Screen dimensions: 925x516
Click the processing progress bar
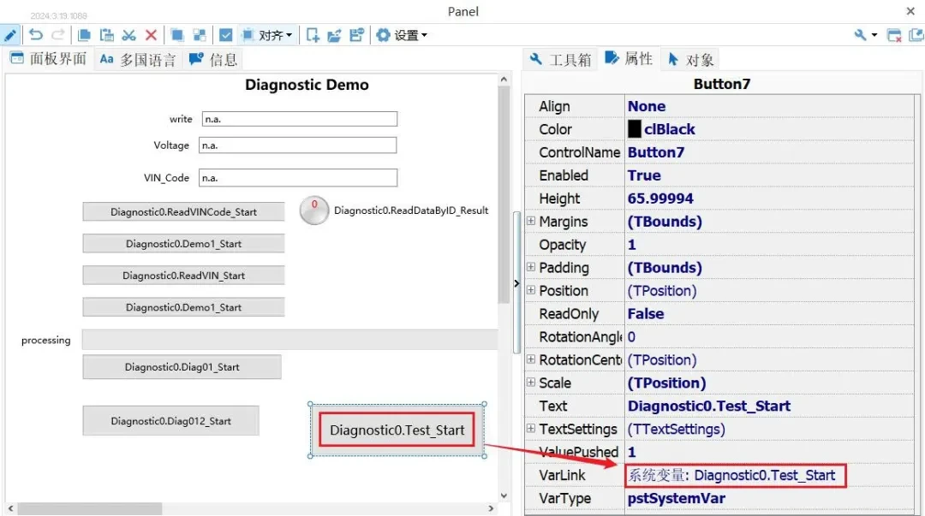(289, 340)
